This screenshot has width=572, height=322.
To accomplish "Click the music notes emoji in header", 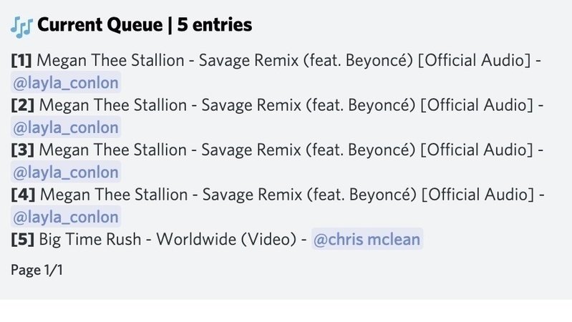I will [21, 26].
